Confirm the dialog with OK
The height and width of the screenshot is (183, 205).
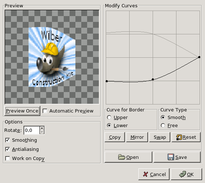tap(186, 174)
